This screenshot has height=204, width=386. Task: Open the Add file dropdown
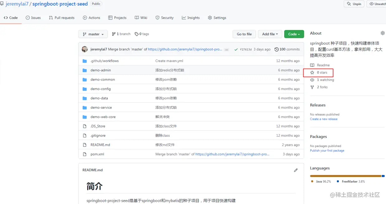(x=270, y=34)
